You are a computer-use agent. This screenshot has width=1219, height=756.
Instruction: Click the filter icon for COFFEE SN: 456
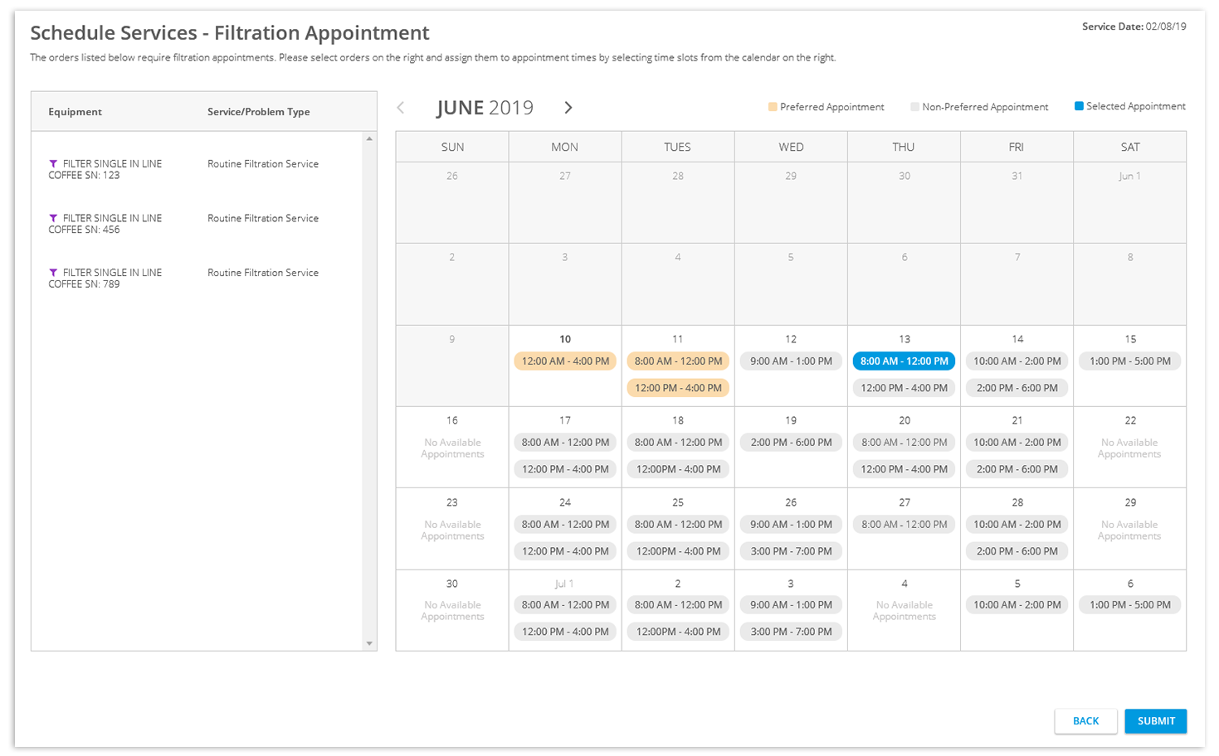[x=53, y=219]
